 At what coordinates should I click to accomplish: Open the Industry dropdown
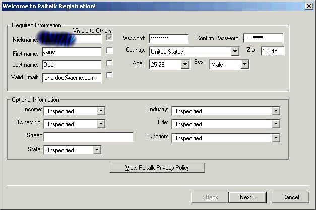tap(276, 111)
